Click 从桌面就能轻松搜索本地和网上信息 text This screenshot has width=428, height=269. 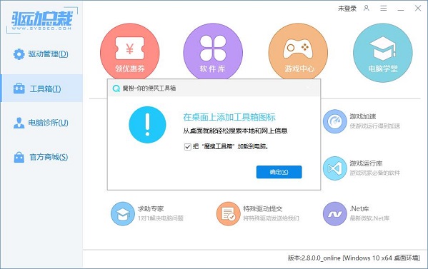[235, 131]
